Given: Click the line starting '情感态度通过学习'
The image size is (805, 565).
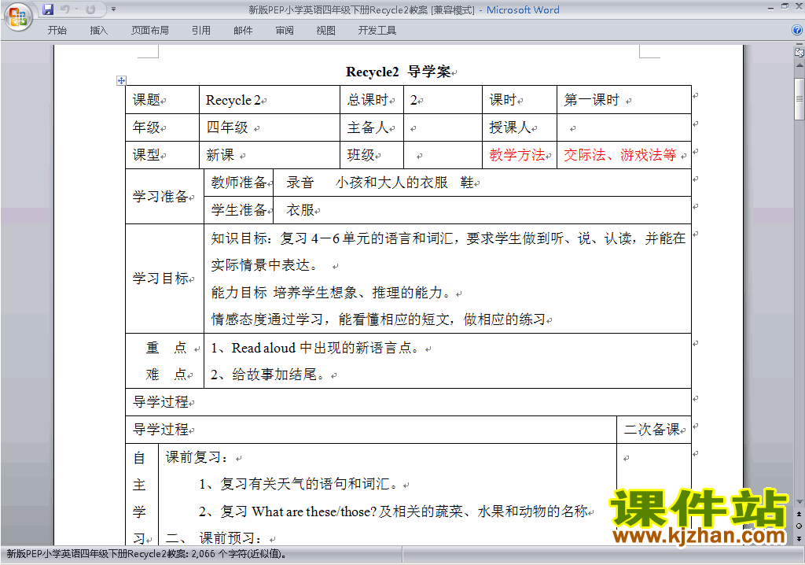Looking at the screenshot, I should click(x=378, y=319).
